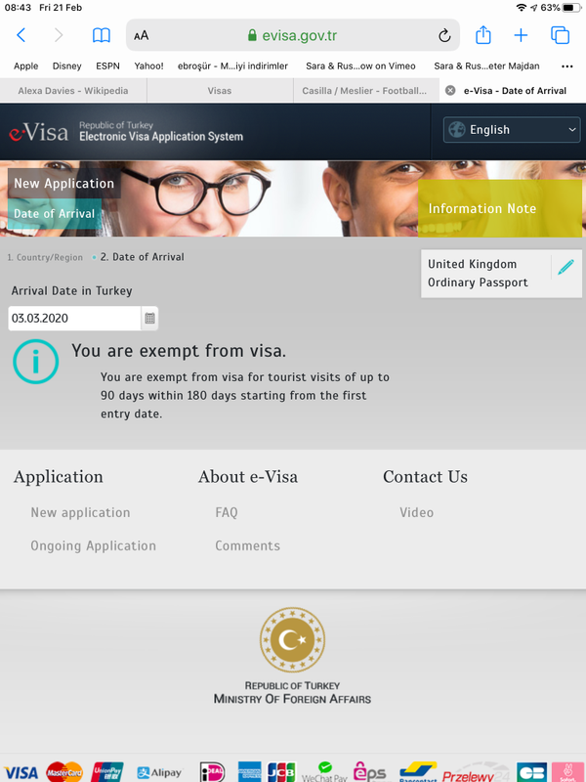
Task: Edit United Kingdom passport selection pencil
Action: click(565, 267)
